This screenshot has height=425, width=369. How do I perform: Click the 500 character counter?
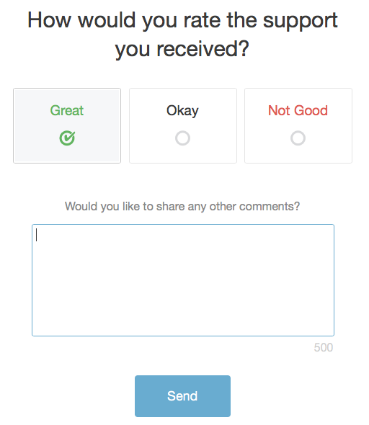point(323,347)
